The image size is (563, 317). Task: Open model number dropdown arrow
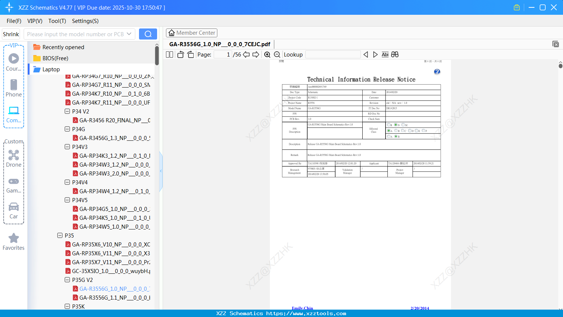point(129,34)
